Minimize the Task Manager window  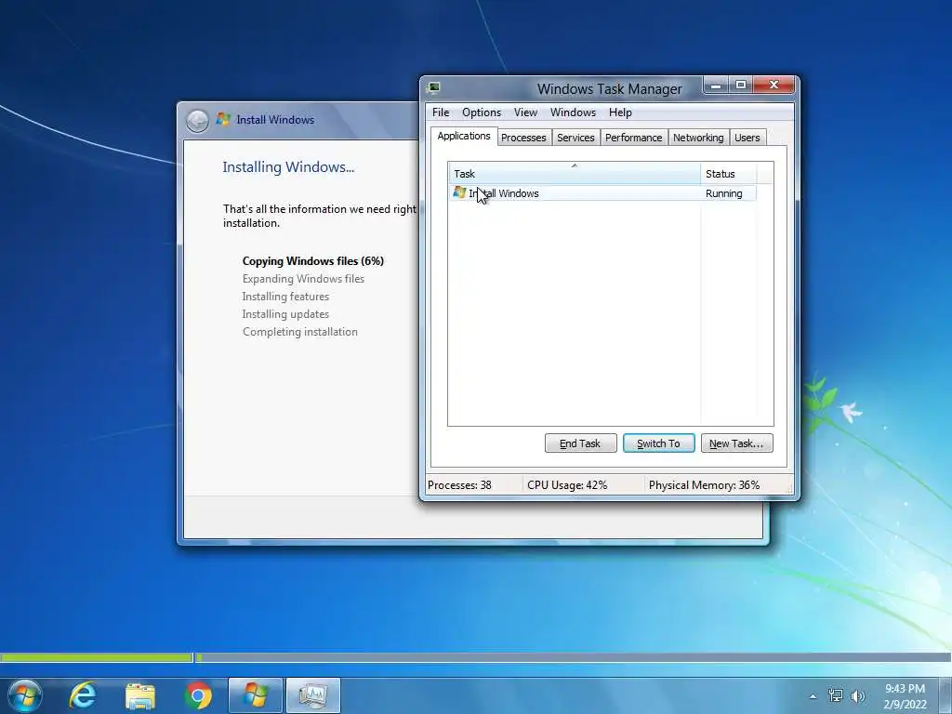pyautogui.click(x=716, y=85)
